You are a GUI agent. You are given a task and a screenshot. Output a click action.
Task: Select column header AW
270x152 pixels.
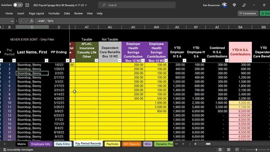coord(157,27)
